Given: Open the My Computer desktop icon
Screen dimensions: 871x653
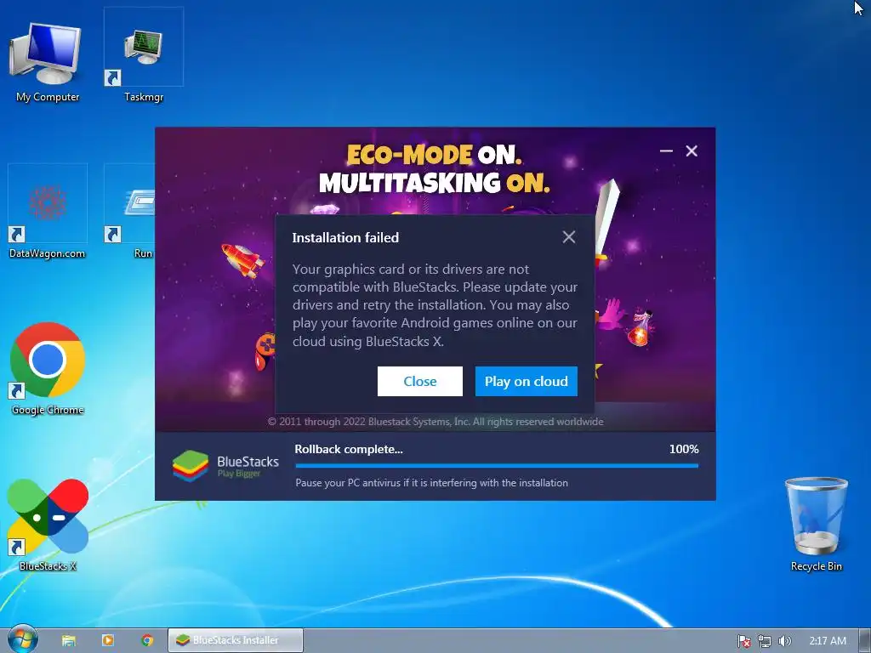Looking at the screenshot, I should click(48, 61).
